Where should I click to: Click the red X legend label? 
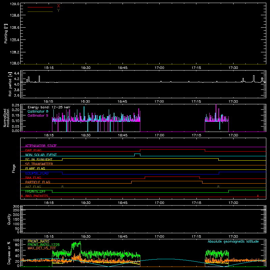click(58, 6)
